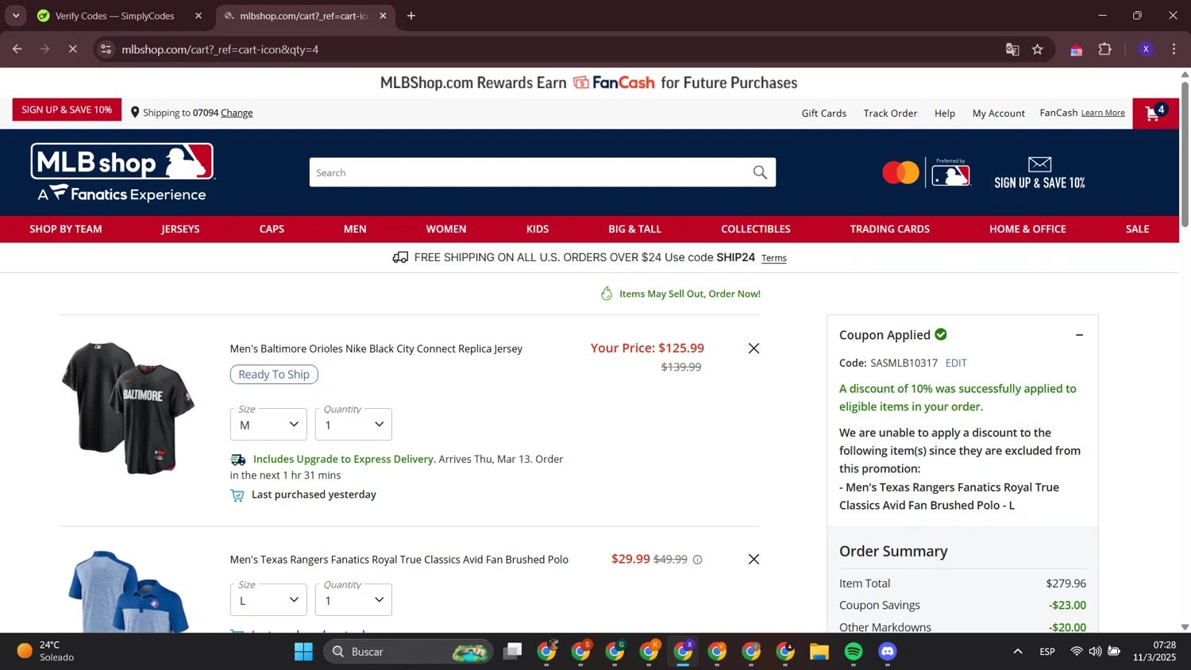This screenshot has width=1191, height=670.
Task: Open File Explorer from the taskbar
Action: point(819,652)
